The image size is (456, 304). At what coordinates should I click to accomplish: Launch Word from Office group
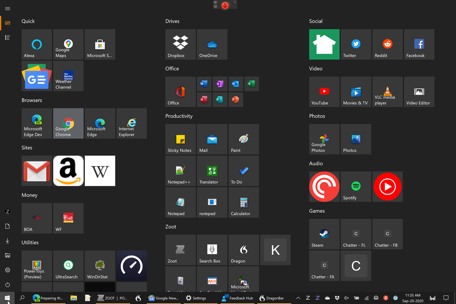coord(204,84)
